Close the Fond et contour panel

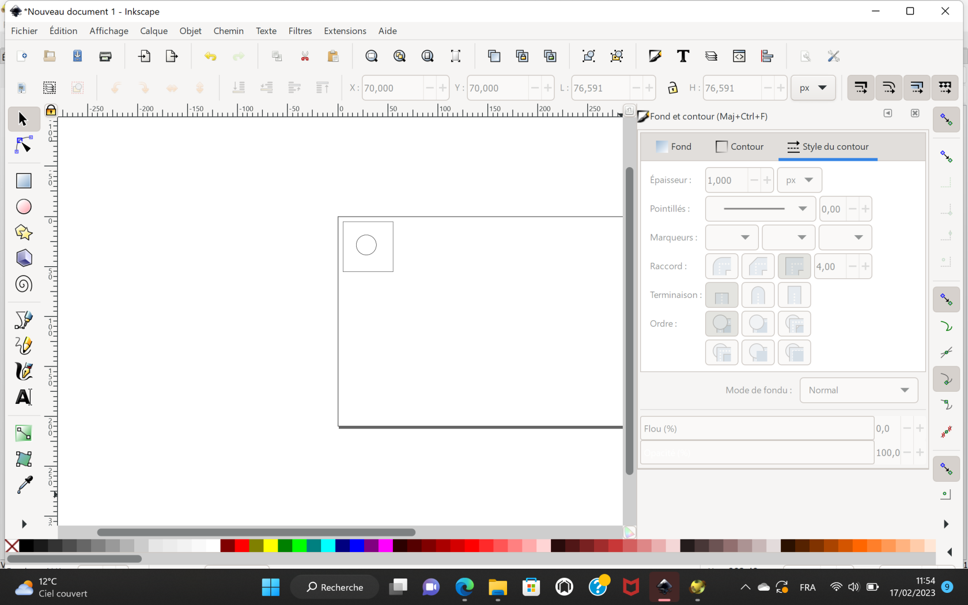[x=915, y=113]
